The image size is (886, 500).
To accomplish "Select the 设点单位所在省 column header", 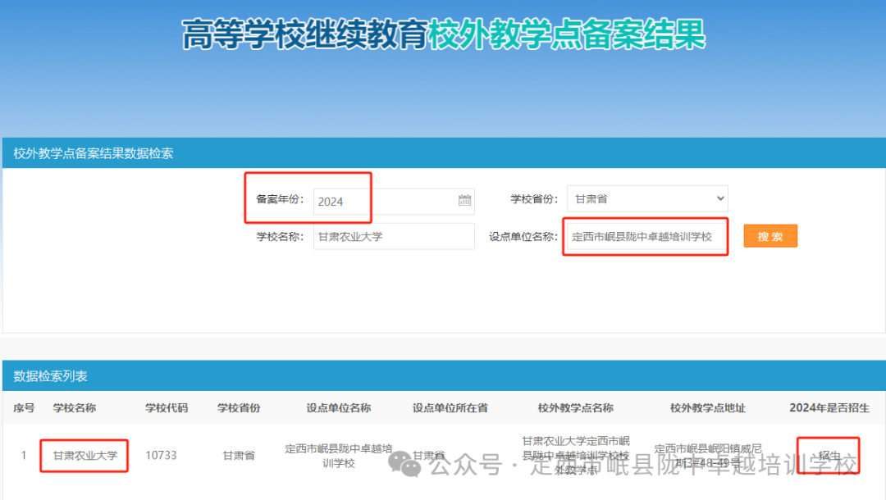I will 450,408.
